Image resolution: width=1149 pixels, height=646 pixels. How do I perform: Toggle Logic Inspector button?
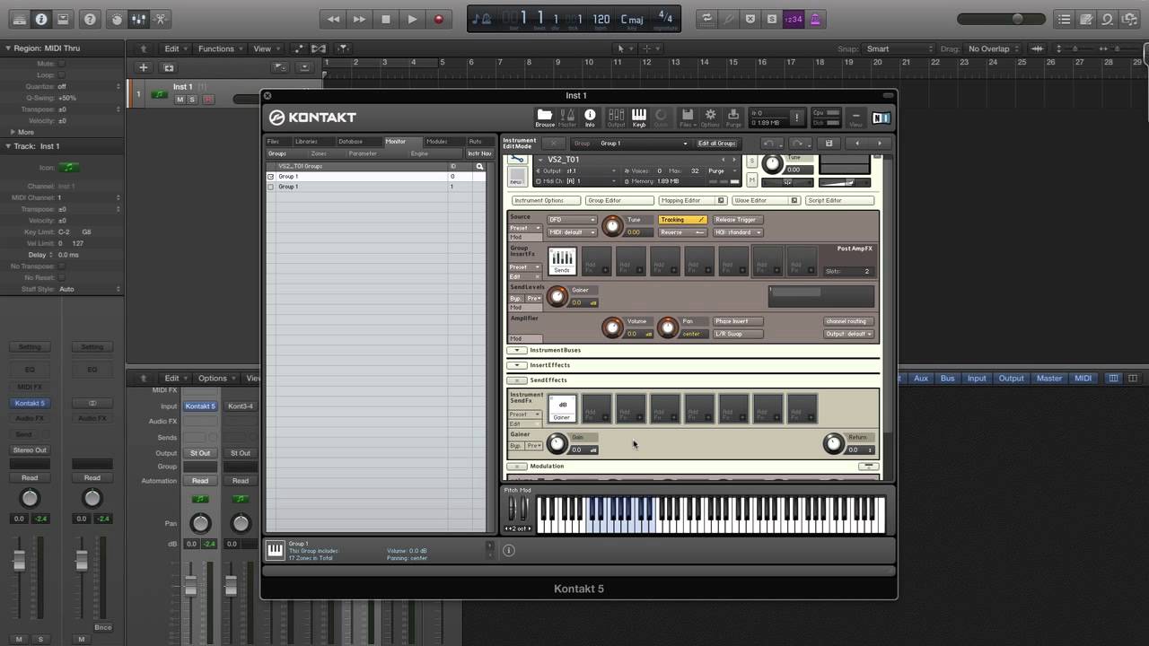[x=40, y=19]
